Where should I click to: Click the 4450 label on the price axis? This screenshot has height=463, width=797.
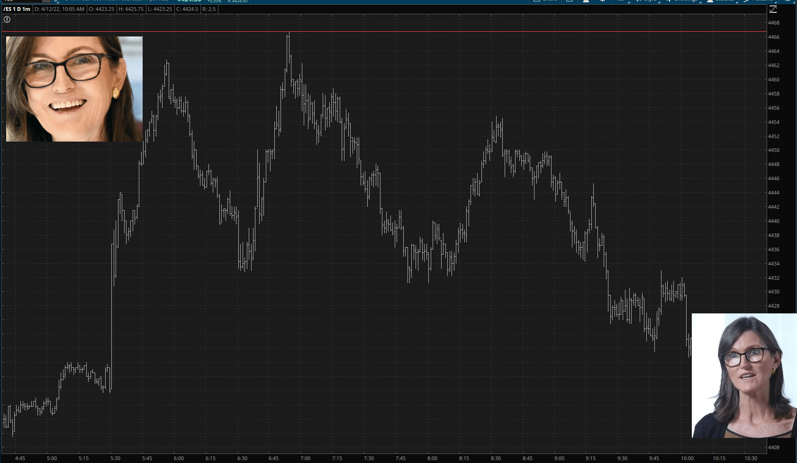point(773,150)
